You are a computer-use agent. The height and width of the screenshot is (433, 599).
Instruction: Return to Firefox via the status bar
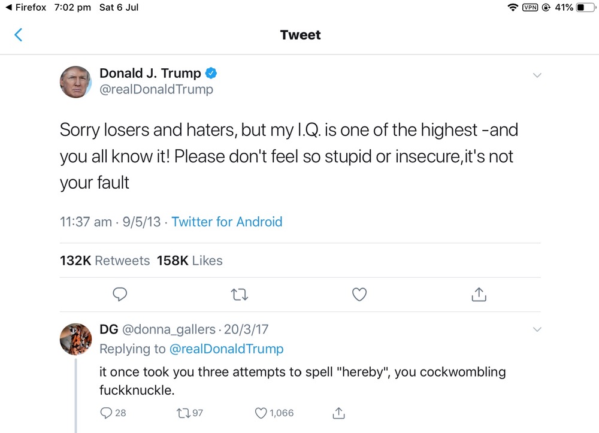[x=25, y=7]
